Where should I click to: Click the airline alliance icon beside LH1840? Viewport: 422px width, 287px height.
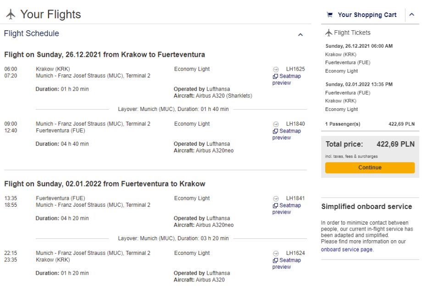[x=276, y=124]
